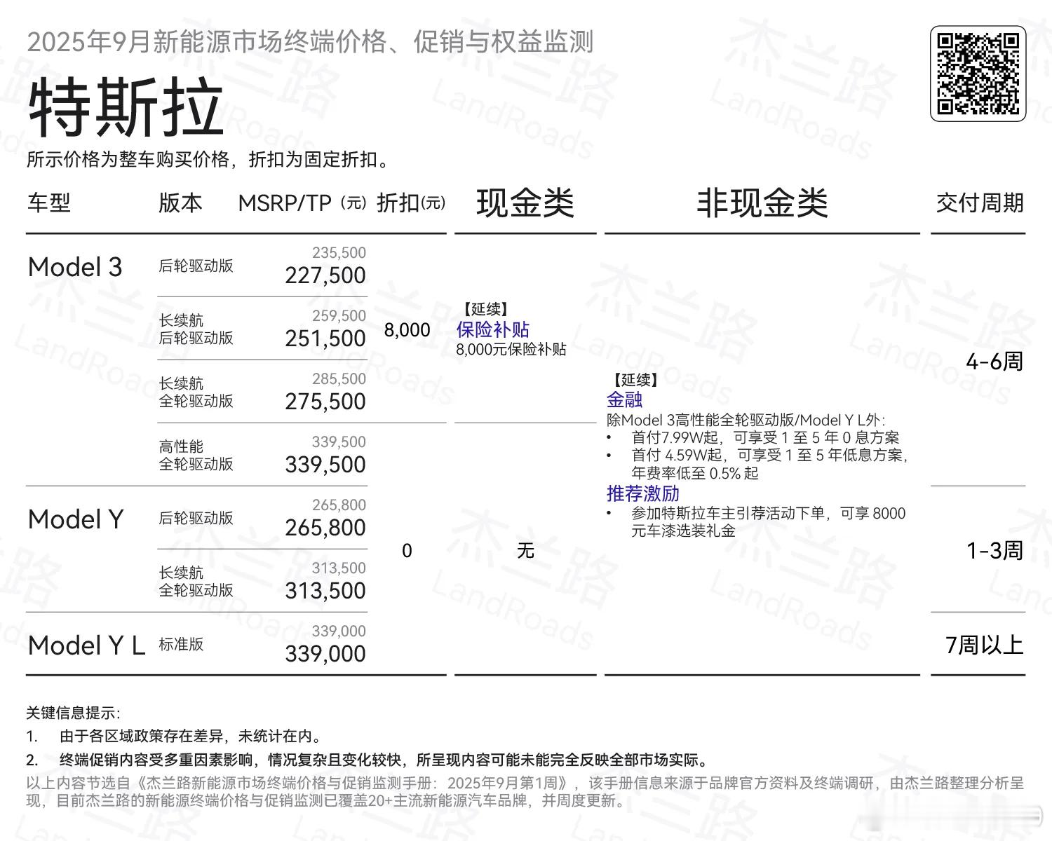Click the large price 265,800
Image resolution: width=1052 pixels, height=841 pixels.
[325, 528]
